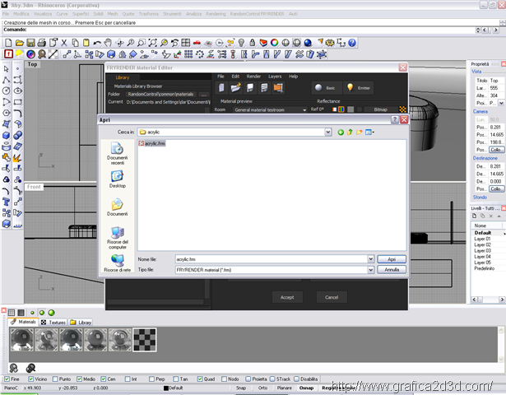506x395 pixels.
Task: Click the Cut scissors icon
Action: pyautogui.click(x=64, y=43)
